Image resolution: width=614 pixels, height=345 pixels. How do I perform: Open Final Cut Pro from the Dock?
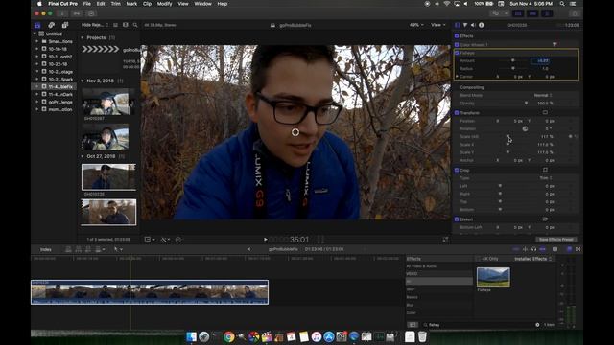point(267,336)
